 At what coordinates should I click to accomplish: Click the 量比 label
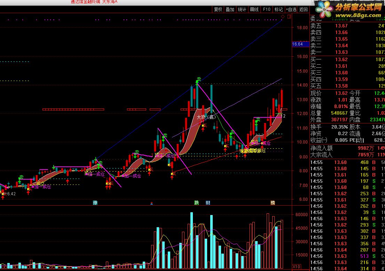pyautogui.click(x=355, y=113)
